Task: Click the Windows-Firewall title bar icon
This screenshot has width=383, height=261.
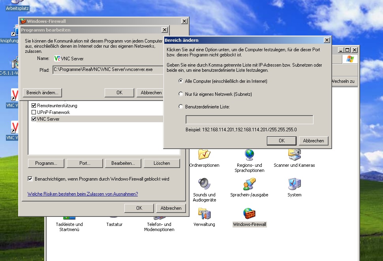Action: coord(23,21)
